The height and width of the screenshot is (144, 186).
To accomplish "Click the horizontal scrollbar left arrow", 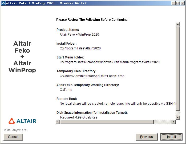I will (x=58, y=122).
